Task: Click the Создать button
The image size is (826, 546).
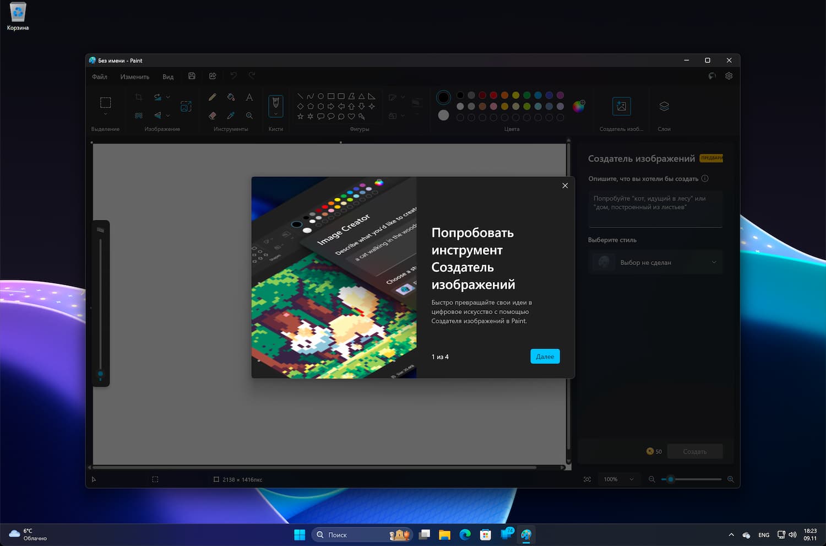Action: (x=694, y=451)
